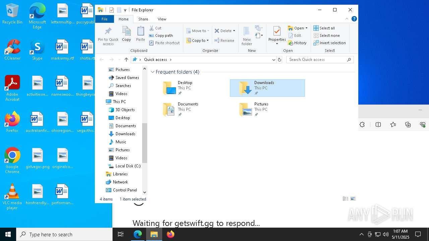
Task: Open Firefox from the taskbar
Action: tap(170, 234)
